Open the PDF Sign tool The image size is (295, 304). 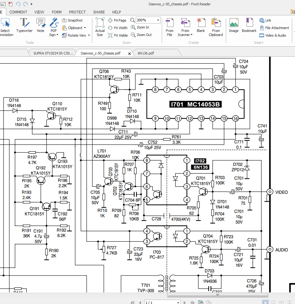click(x=54, y=27)
